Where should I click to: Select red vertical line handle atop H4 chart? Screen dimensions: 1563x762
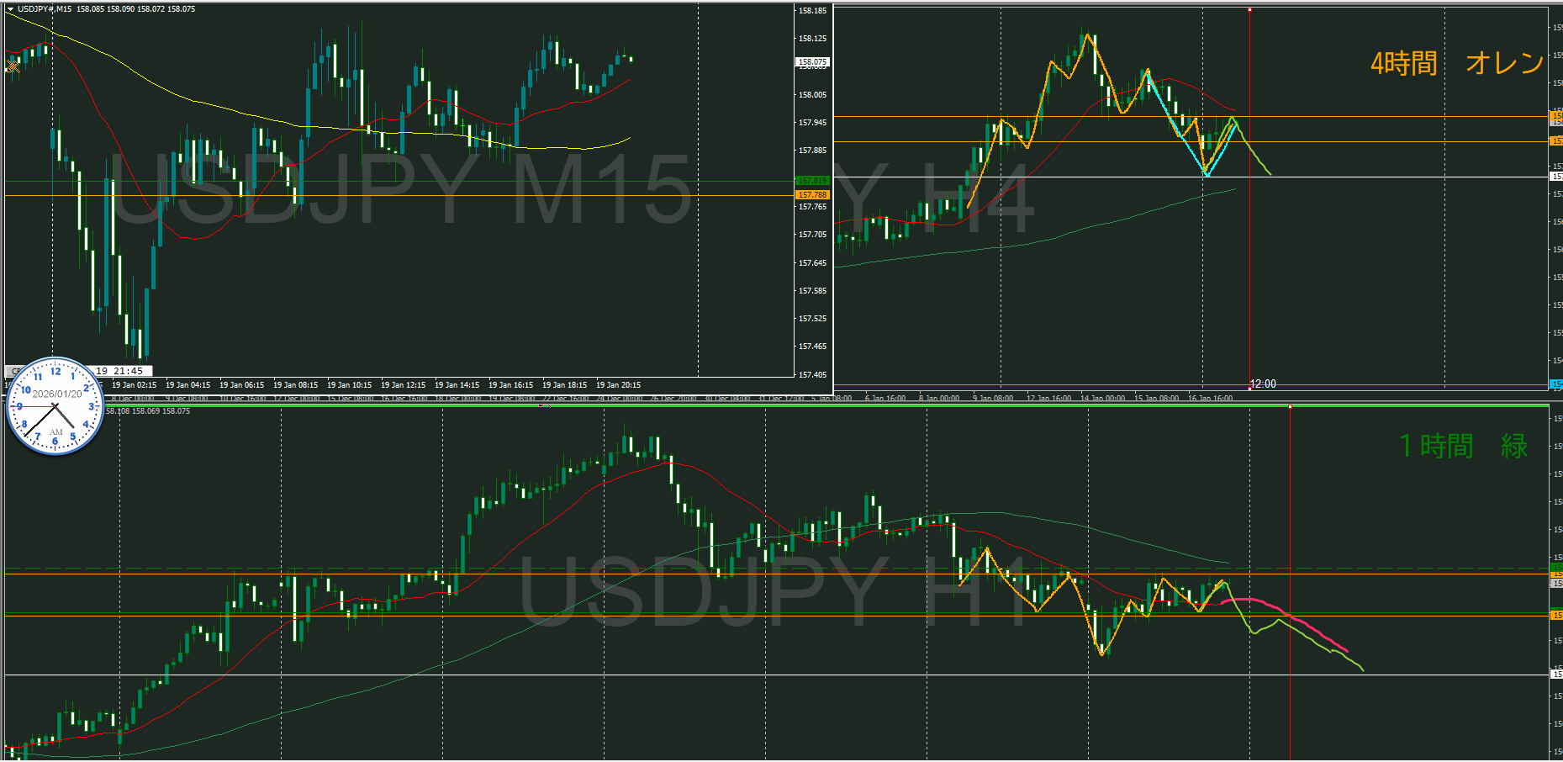click(1249, 9)
